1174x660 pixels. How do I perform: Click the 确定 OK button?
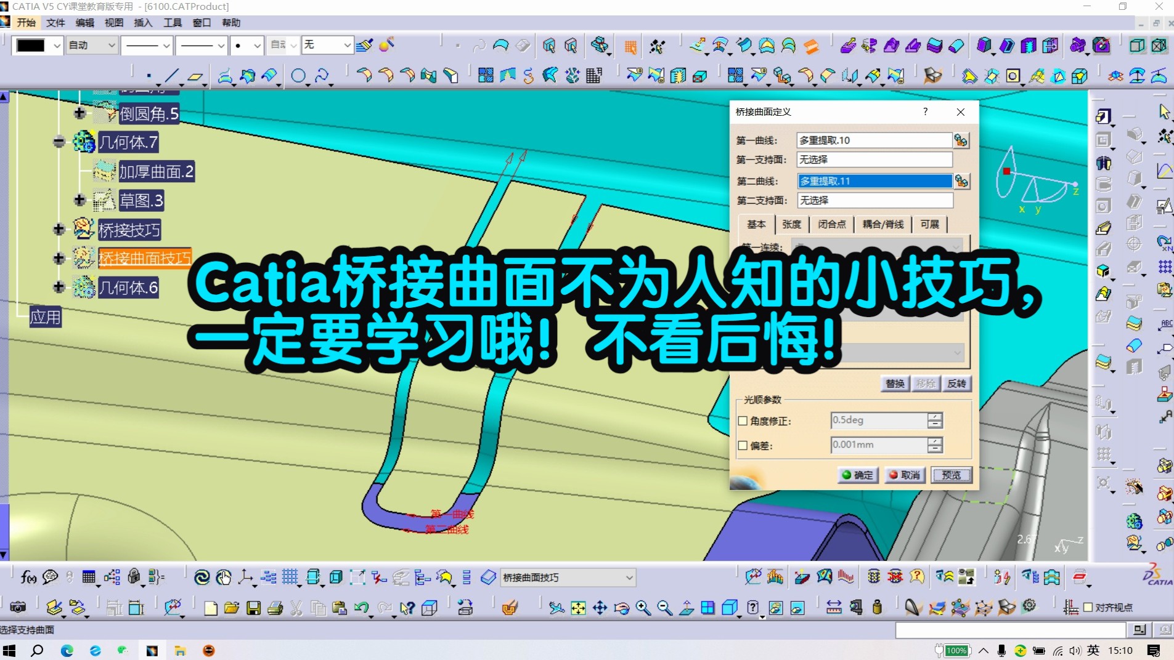pos(858,475)
